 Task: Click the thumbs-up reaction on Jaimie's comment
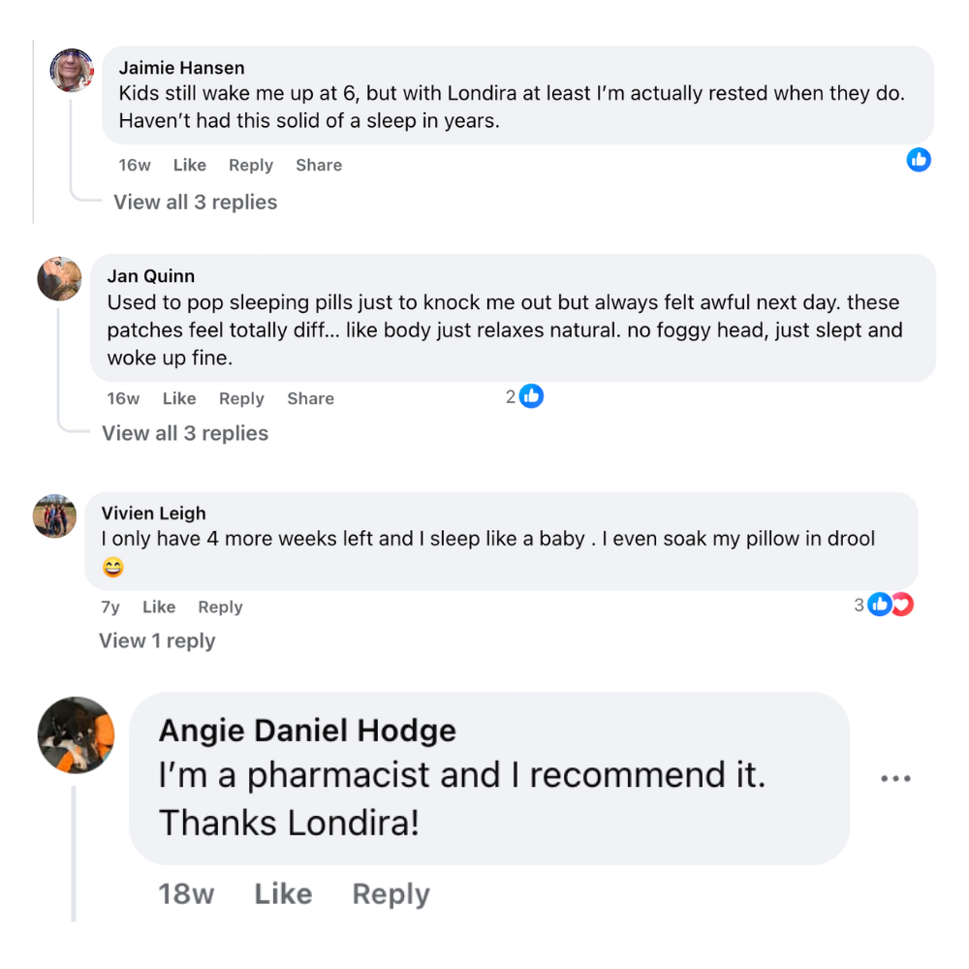tap(919, 160)
